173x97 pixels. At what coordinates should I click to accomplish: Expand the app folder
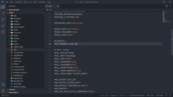click(25, 16)
